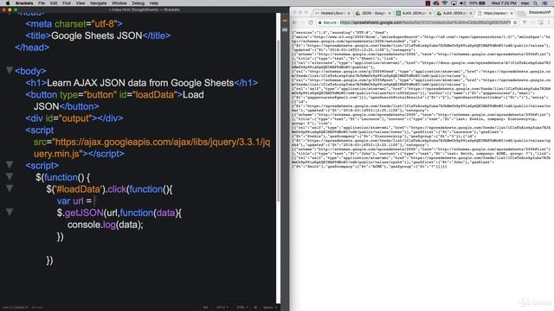This screenshot has height=311, width=554.
Task: Click the div id="output" code line
Action: coord(74,118)
